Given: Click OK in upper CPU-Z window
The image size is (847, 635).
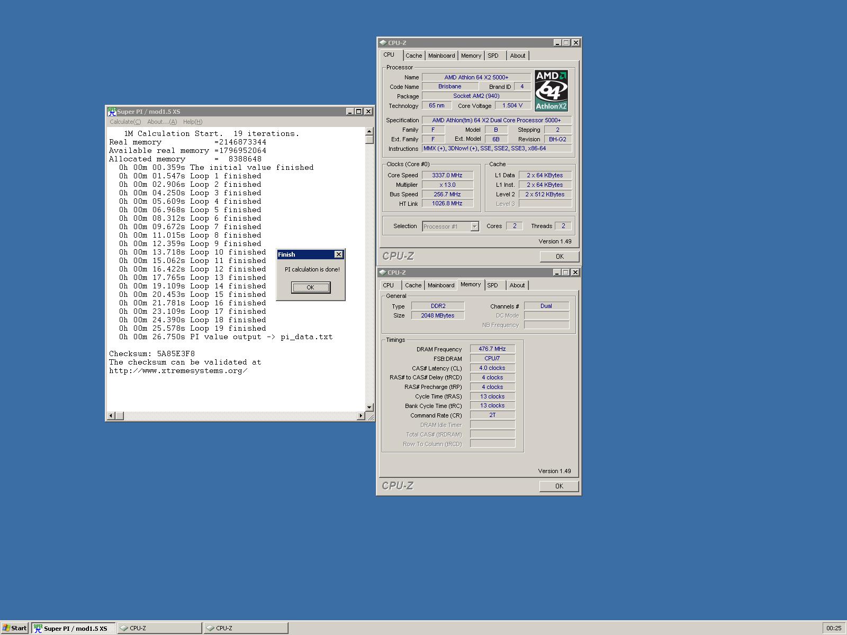Looking at the screenshot, I should [560, 257].
